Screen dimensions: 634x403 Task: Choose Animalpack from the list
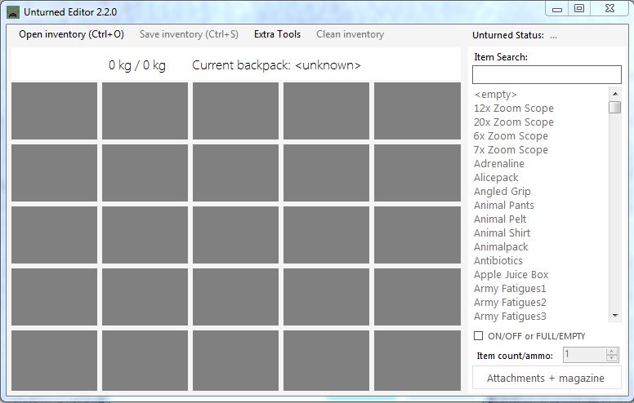(501, 246)
